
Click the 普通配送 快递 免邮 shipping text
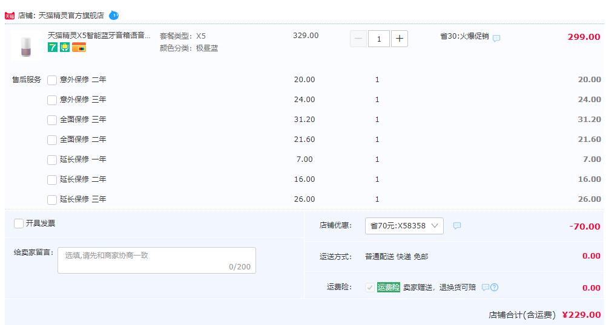pos(397,256)
